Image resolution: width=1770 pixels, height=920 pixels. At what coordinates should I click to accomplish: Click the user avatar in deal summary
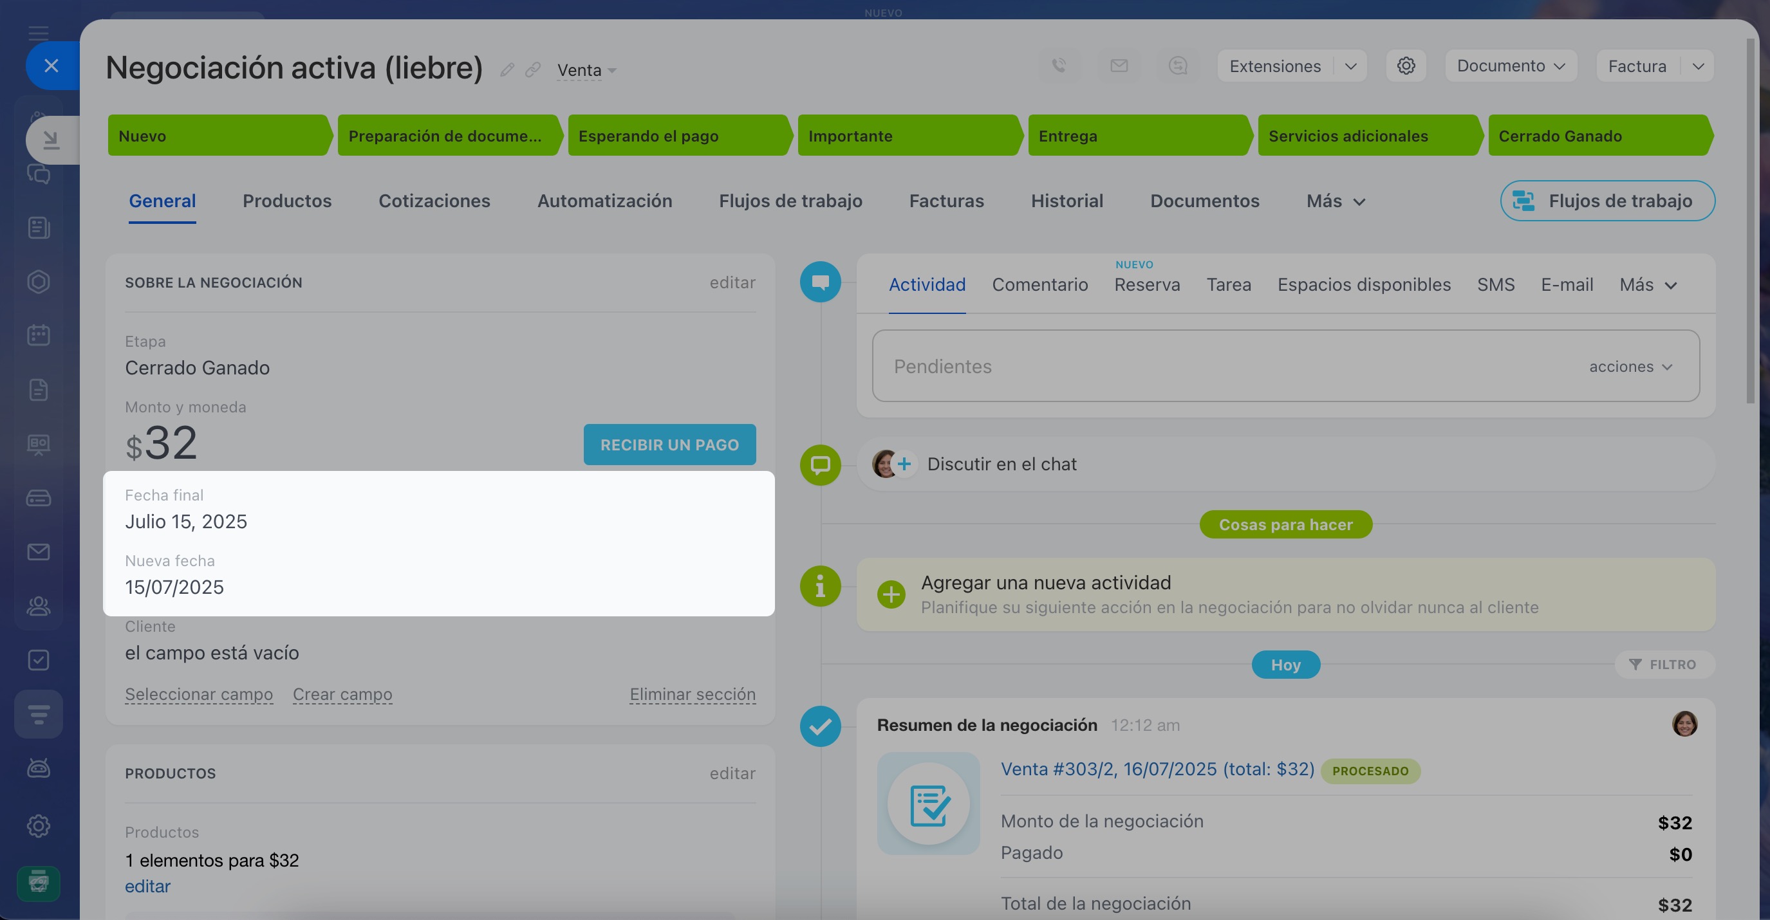1684,724
